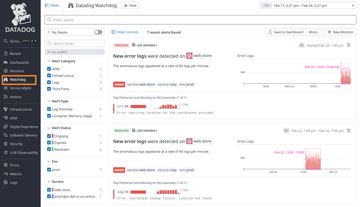Uncheck the Third Party alert category

(x=49, y=89)
